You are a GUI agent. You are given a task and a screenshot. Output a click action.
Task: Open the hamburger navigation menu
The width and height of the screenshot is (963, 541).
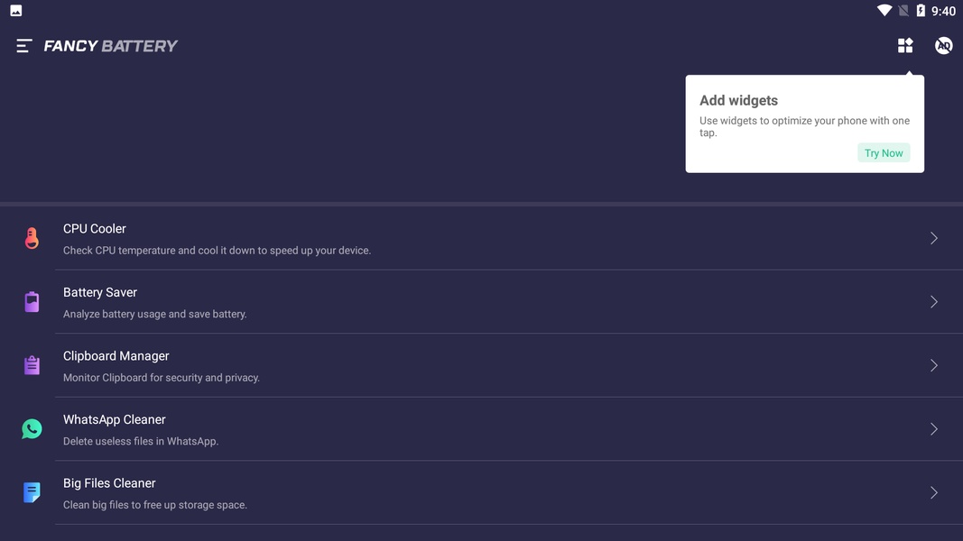pyautogui.click(x=24, y=46)
